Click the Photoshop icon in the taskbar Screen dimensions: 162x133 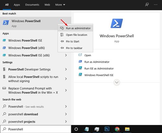[x=107, y=129]
